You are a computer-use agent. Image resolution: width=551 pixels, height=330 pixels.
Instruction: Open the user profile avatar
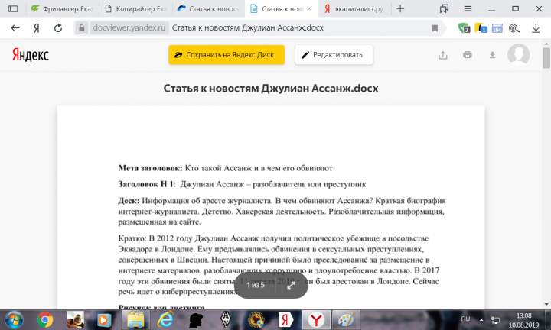[x=518, y=55]
